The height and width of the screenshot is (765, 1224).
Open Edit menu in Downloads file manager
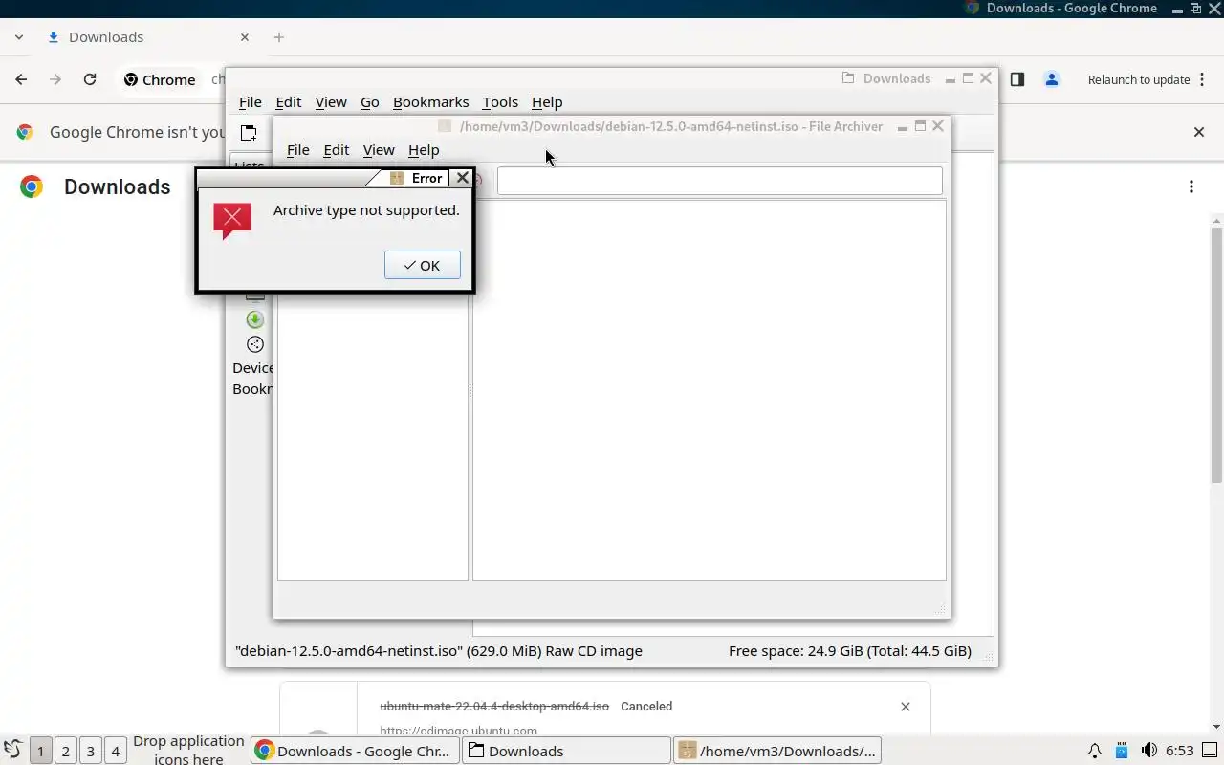point(288,102)
